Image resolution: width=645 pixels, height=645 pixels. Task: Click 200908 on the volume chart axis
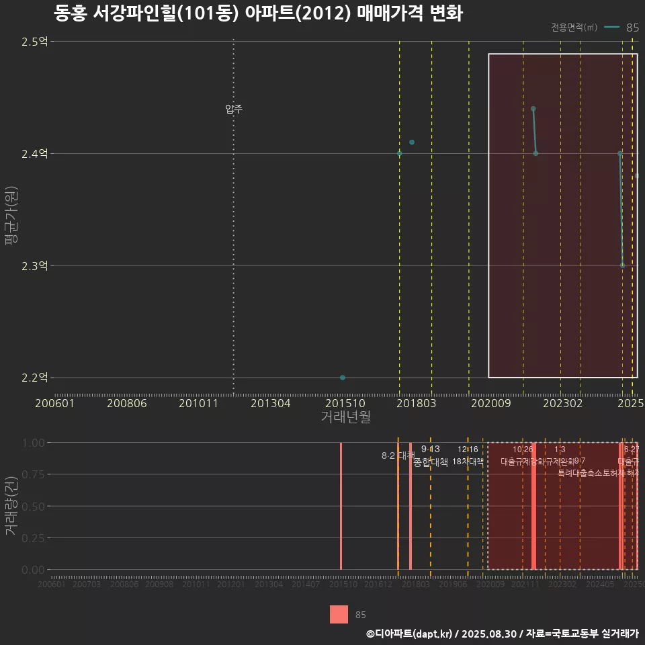point(159,584)
